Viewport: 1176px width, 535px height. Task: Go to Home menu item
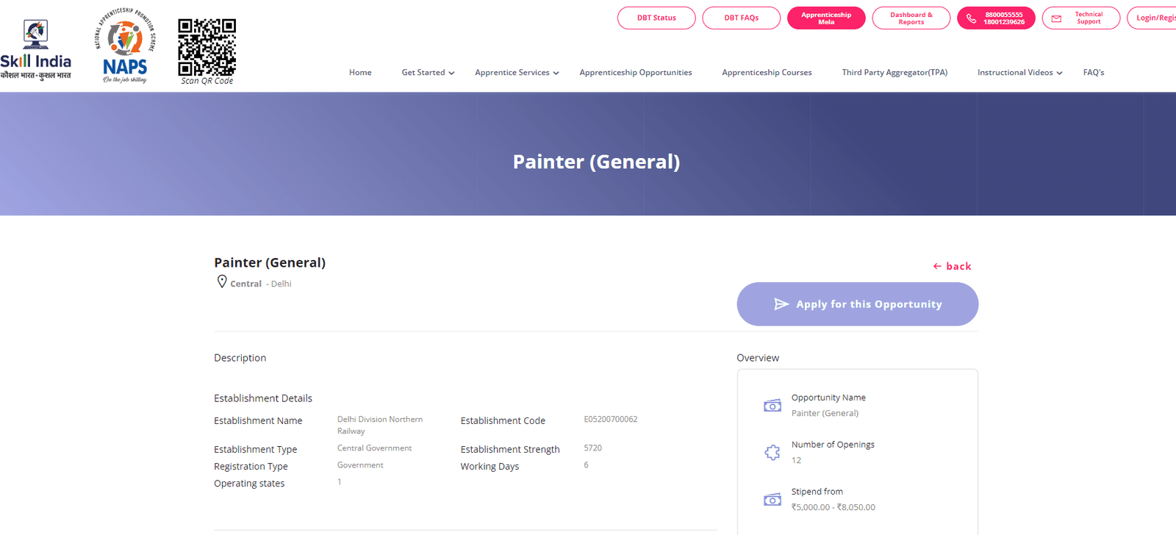tap(360, 73)
